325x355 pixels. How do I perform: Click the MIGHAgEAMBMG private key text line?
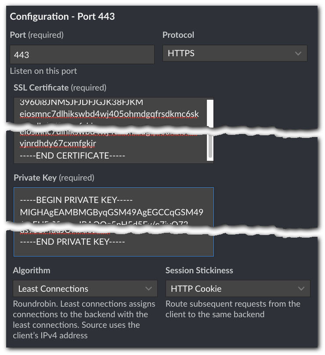[112, 213]
